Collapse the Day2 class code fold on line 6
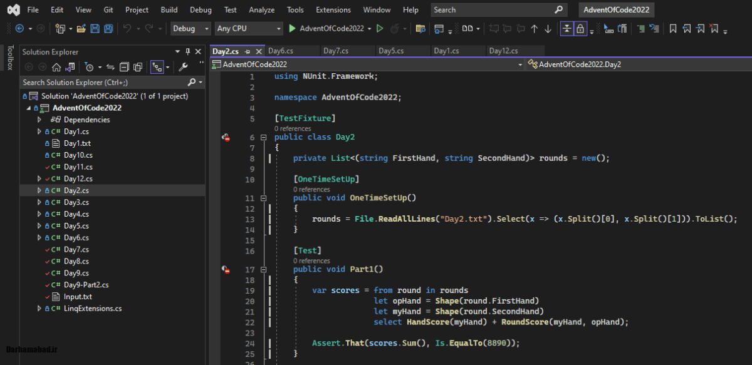752x365 pixels. point(264,137)
